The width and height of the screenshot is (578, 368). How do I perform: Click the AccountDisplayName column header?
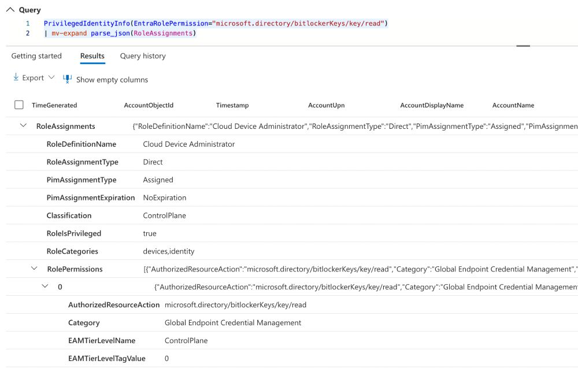(432, 105)
